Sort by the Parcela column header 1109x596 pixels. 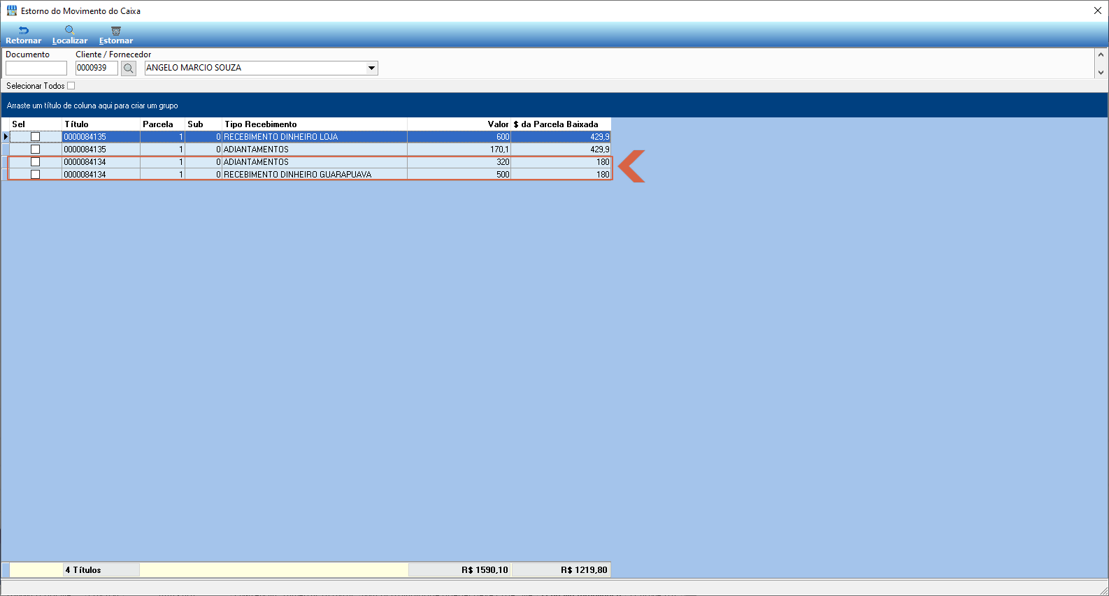click(162, 124)
